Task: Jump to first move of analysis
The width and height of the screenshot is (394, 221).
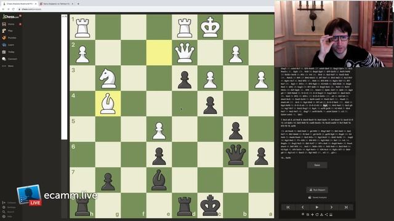Action: pyautogui.click(x=288, y=207)
